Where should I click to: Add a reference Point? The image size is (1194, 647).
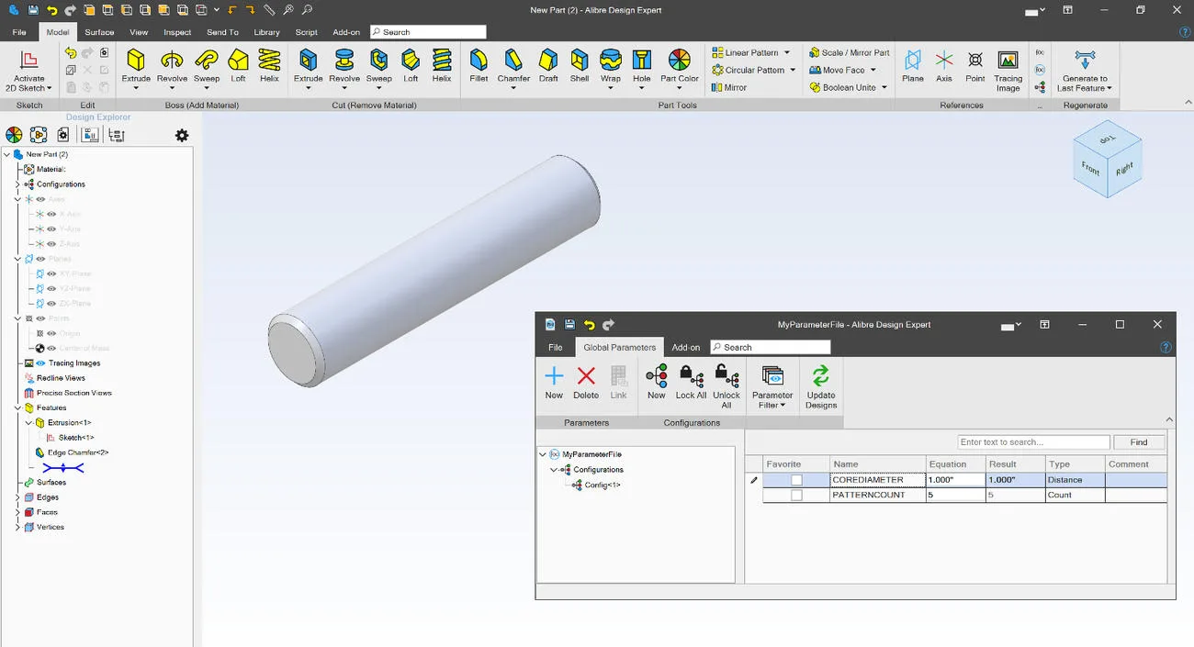(x=975, y=65)
